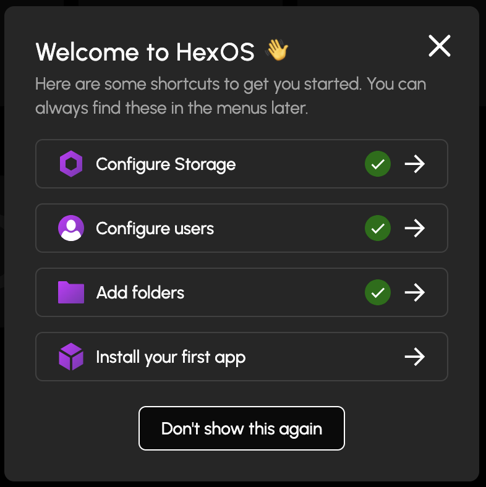Image resolution: width=486 pixels, height=487 pixels.
Task: Select the Add folders shortcut label
Action: point(140,292)
